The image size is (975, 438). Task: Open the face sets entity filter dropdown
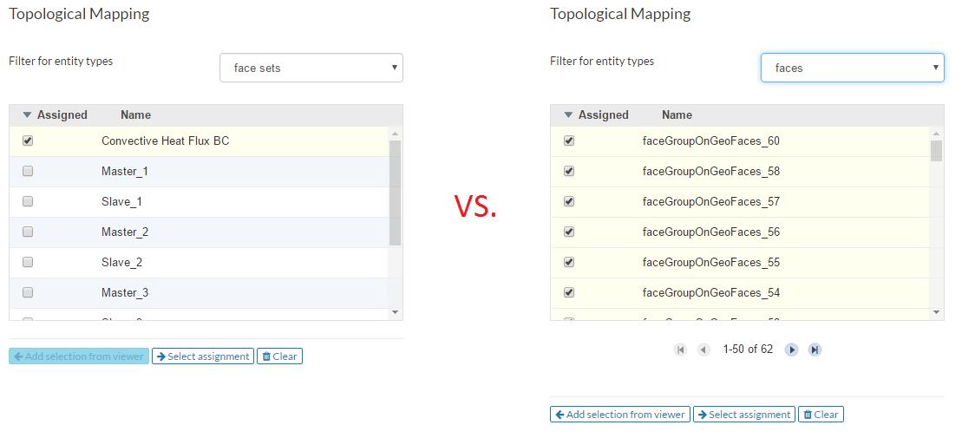point(311,68)
